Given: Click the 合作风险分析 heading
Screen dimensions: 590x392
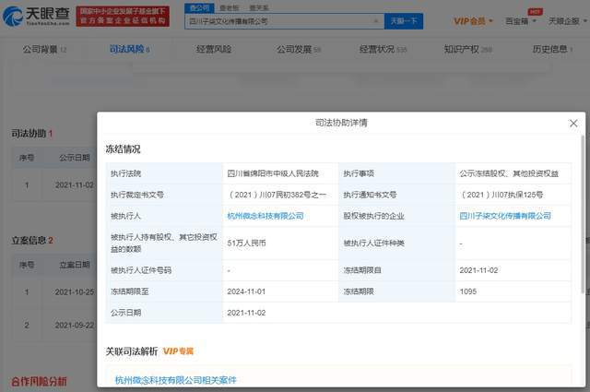Looking at the screenshot, I should [x=39, y=382].
